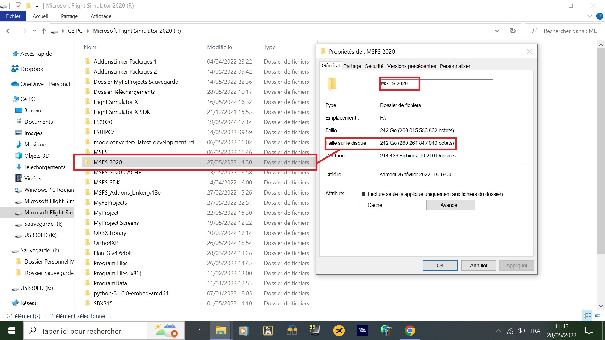
Task: Click the folder name text field
Action: pyautogui.click(x=436, y=84)
